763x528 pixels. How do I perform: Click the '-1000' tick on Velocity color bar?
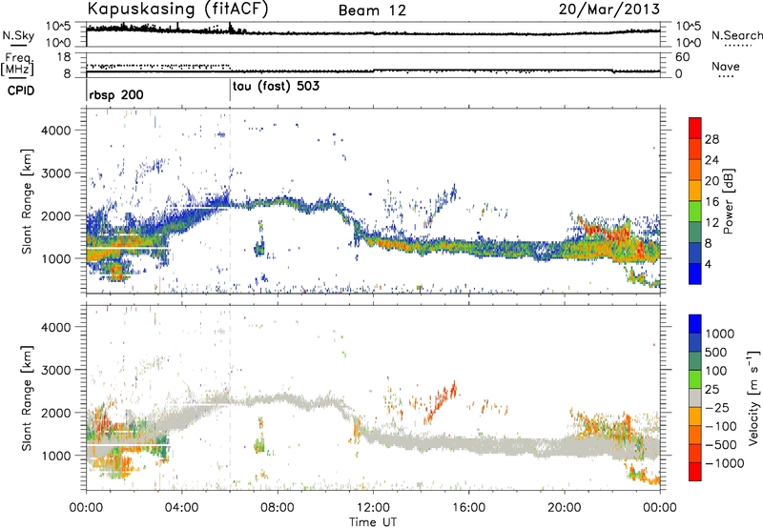click(725, 463)
